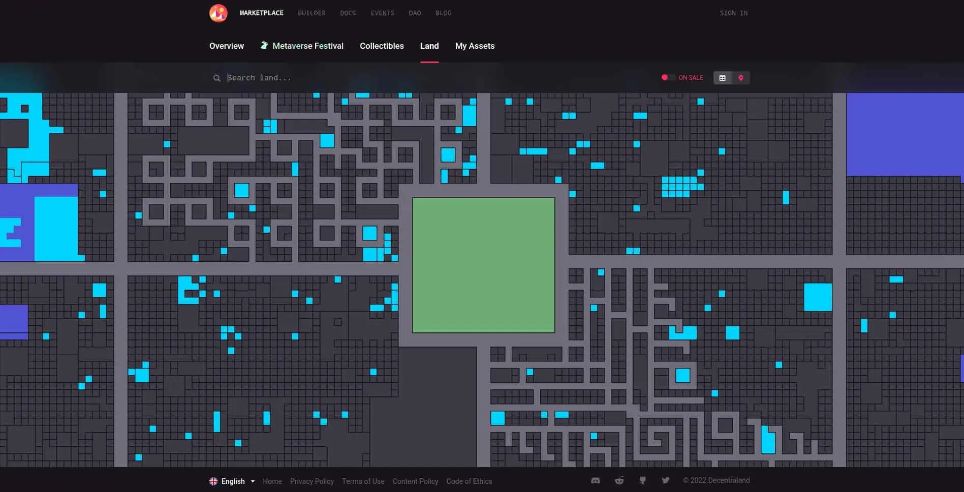Open the DAO menu item
This screenshot has width=964, height=492.
pyautogui.click(x=415, y=13)
